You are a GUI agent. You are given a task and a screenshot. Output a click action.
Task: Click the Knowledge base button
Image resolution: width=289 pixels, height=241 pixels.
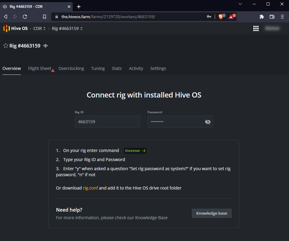(x=211, y=213)
